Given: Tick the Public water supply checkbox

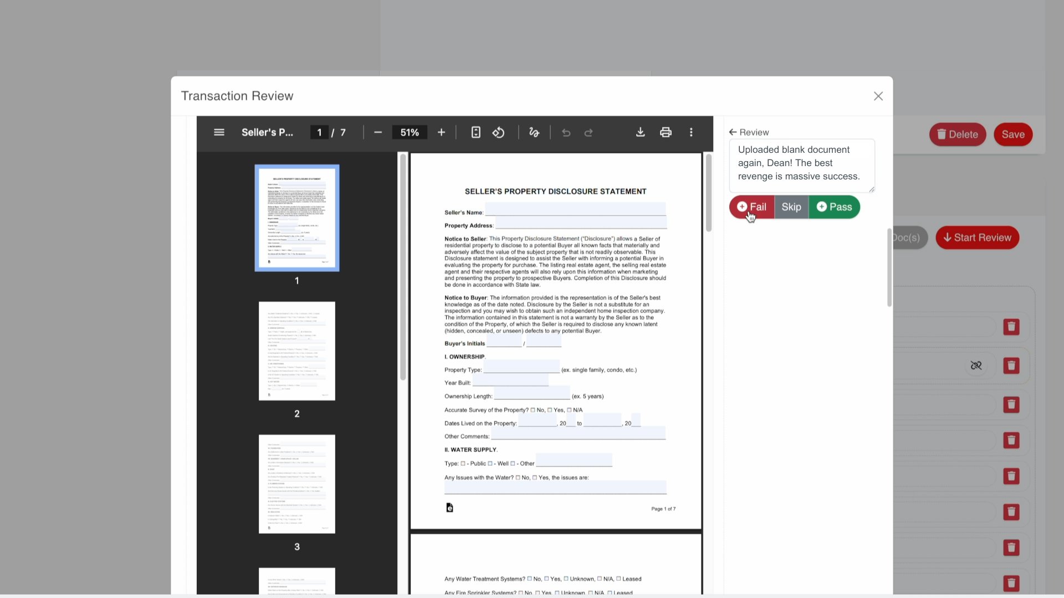Looking at the screenshot, I should [463, 464].
